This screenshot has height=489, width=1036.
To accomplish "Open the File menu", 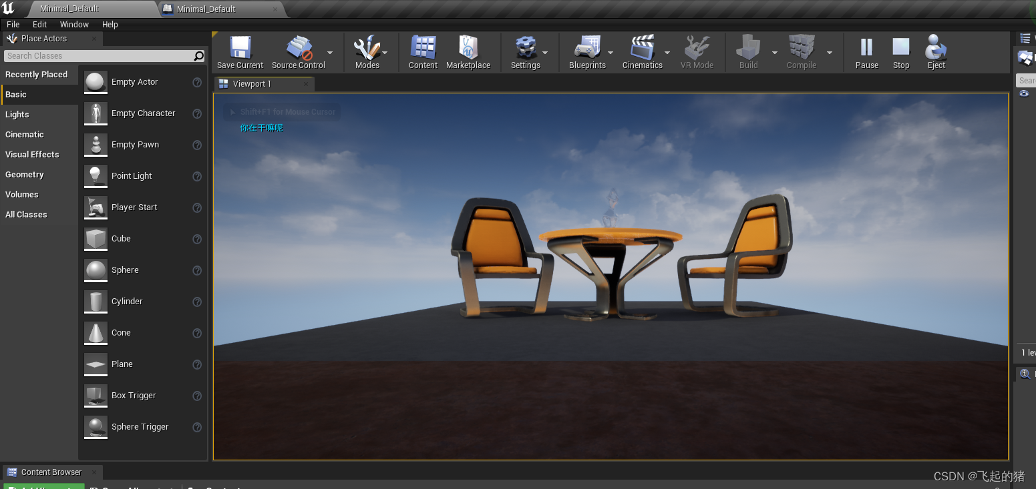I will point(13,24).
